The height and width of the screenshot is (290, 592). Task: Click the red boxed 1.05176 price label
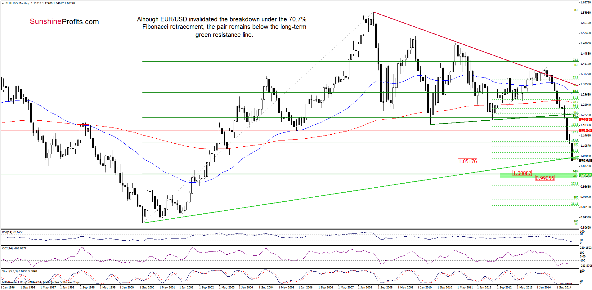coord(468,161)
